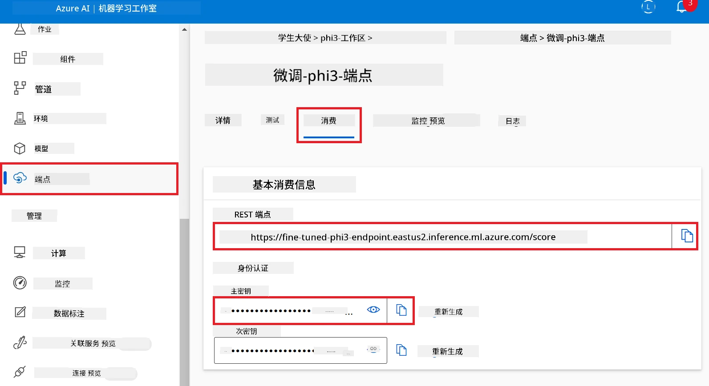Select 连接 预览 in sidebar
This screenshot has width=709, height=386.
point(86,373)
